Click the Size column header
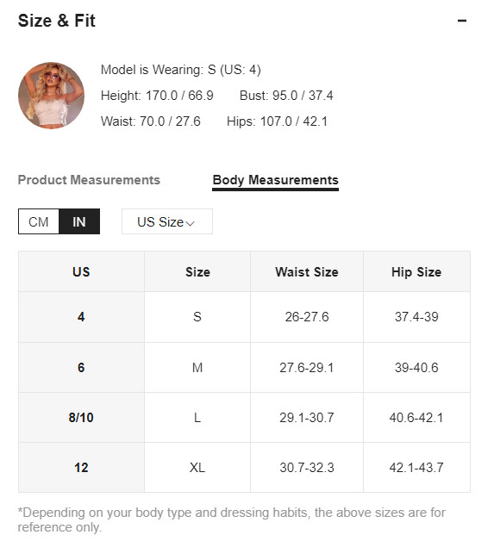This screenshot has height=541, width=494. [197, 272]
